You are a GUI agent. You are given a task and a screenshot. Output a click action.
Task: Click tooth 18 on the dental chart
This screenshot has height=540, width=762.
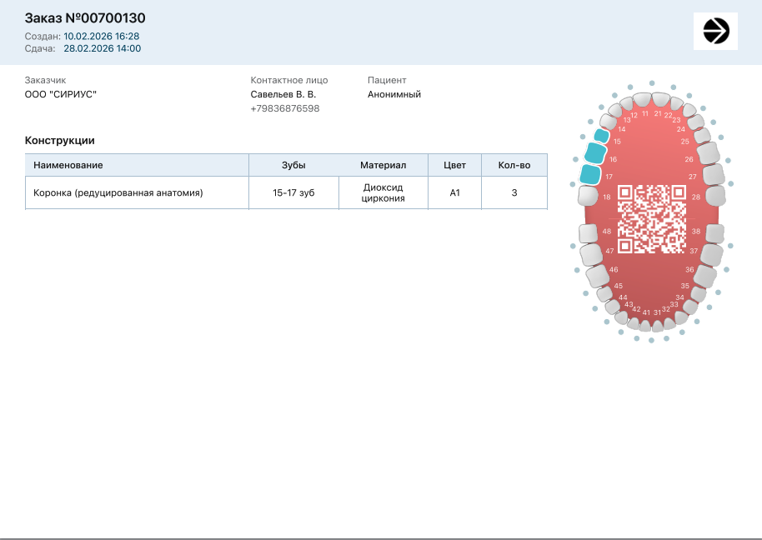point(587,196)
